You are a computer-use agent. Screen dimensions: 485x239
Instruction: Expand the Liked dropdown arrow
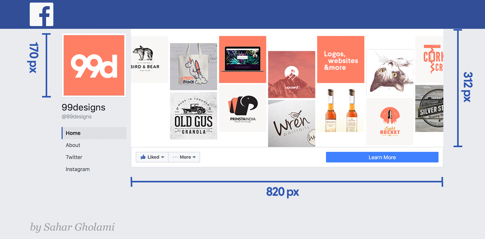(163, 157)
